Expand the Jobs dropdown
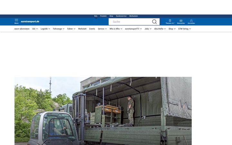Image resolution: width=232 pixels, height=145 pixels. (148, 29)
